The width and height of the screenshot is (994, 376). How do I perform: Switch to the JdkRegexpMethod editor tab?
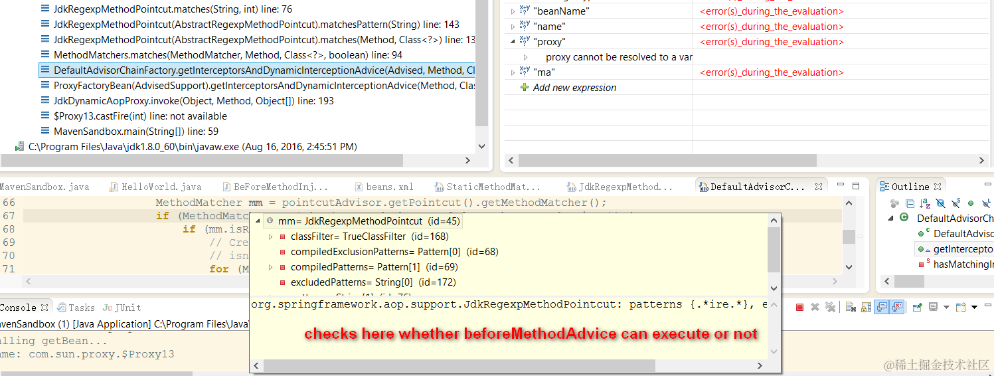tap(620, 187)
